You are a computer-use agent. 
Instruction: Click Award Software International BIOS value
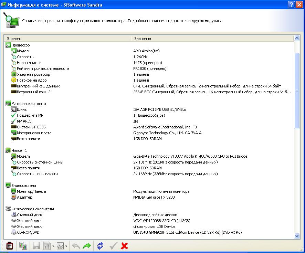pos(165,127)
